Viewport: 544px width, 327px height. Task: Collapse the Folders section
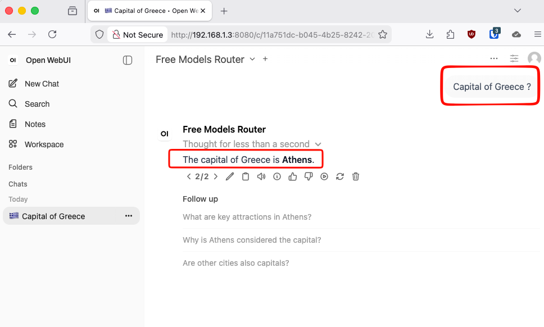[20, 167]
